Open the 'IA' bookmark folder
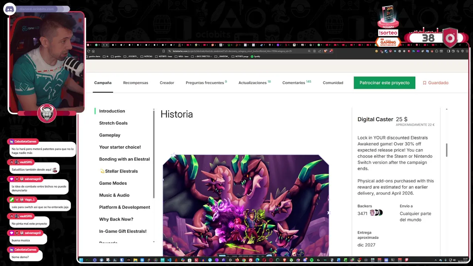Viewport: 473px width, 266px height. (x=106, y=57)
